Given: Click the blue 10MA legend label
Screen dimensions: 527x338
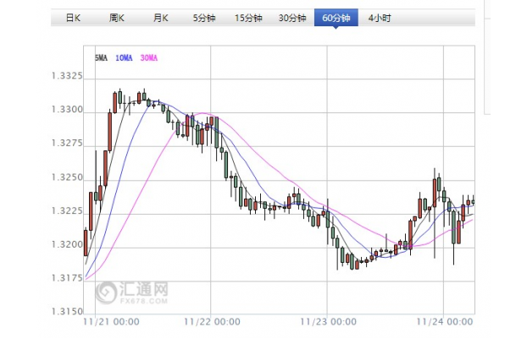Looking at the screenshot, I should [x=124, y=58].
